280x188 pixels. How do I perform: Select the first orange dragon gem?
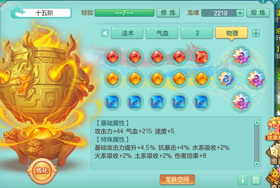pyautogui.click(x=113, y=79)
